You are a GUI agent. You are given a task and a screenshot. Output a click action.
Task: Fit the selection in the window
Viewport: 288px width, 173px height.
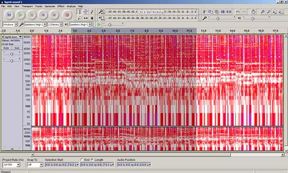pos(275,12)
